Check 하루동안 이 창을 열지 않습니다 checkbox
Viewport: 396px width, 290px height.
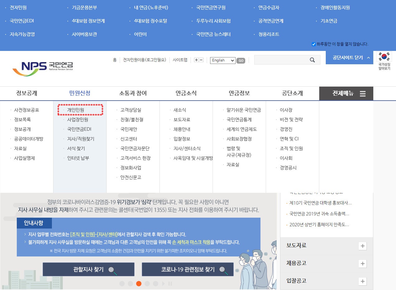314,44
